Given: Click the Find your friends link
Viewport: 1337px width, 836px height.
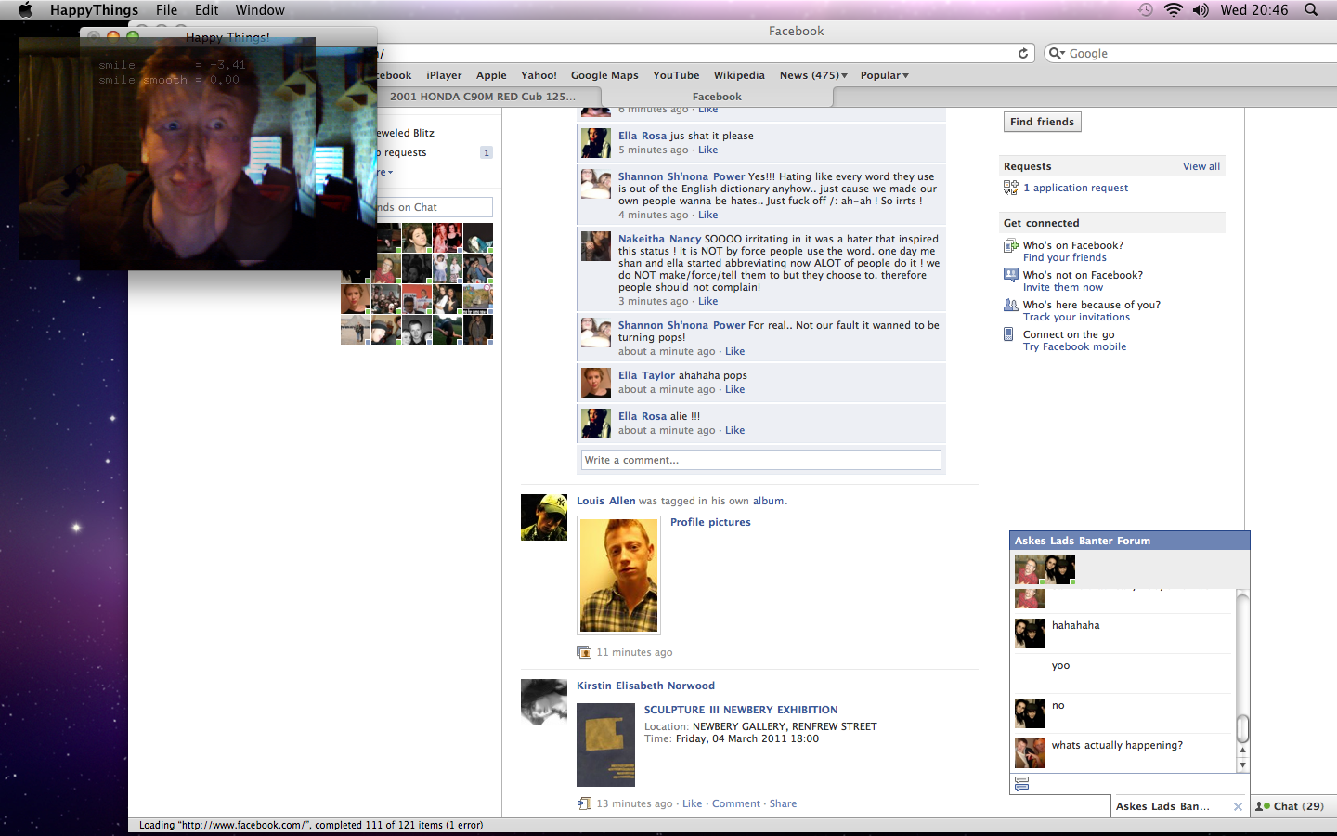Looking at the screenshot, I should [1064, 257].
